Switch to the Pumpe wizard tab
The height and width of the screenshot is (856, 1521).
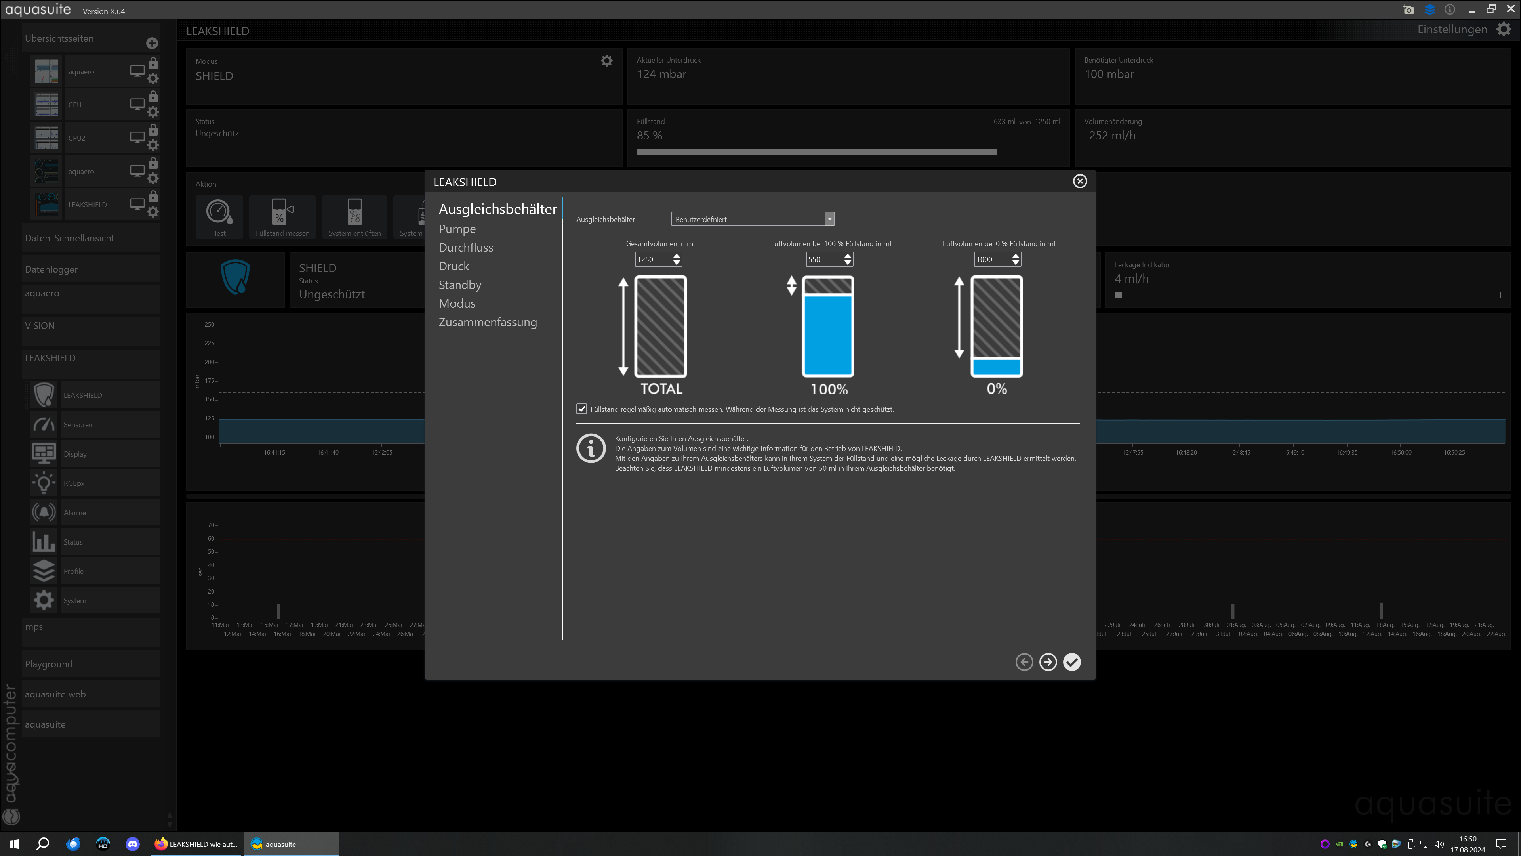click(457, 229)
